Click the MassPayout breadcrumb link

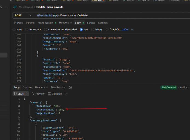(x=26, y=7)
